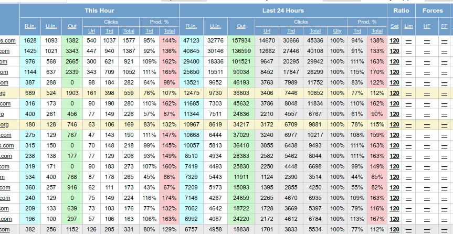Image resolution: width=453 pixels, height=234 pixels.
Task: Select the pink cell showing 66%
Action: pyautogui.click(x=169, y=177)
